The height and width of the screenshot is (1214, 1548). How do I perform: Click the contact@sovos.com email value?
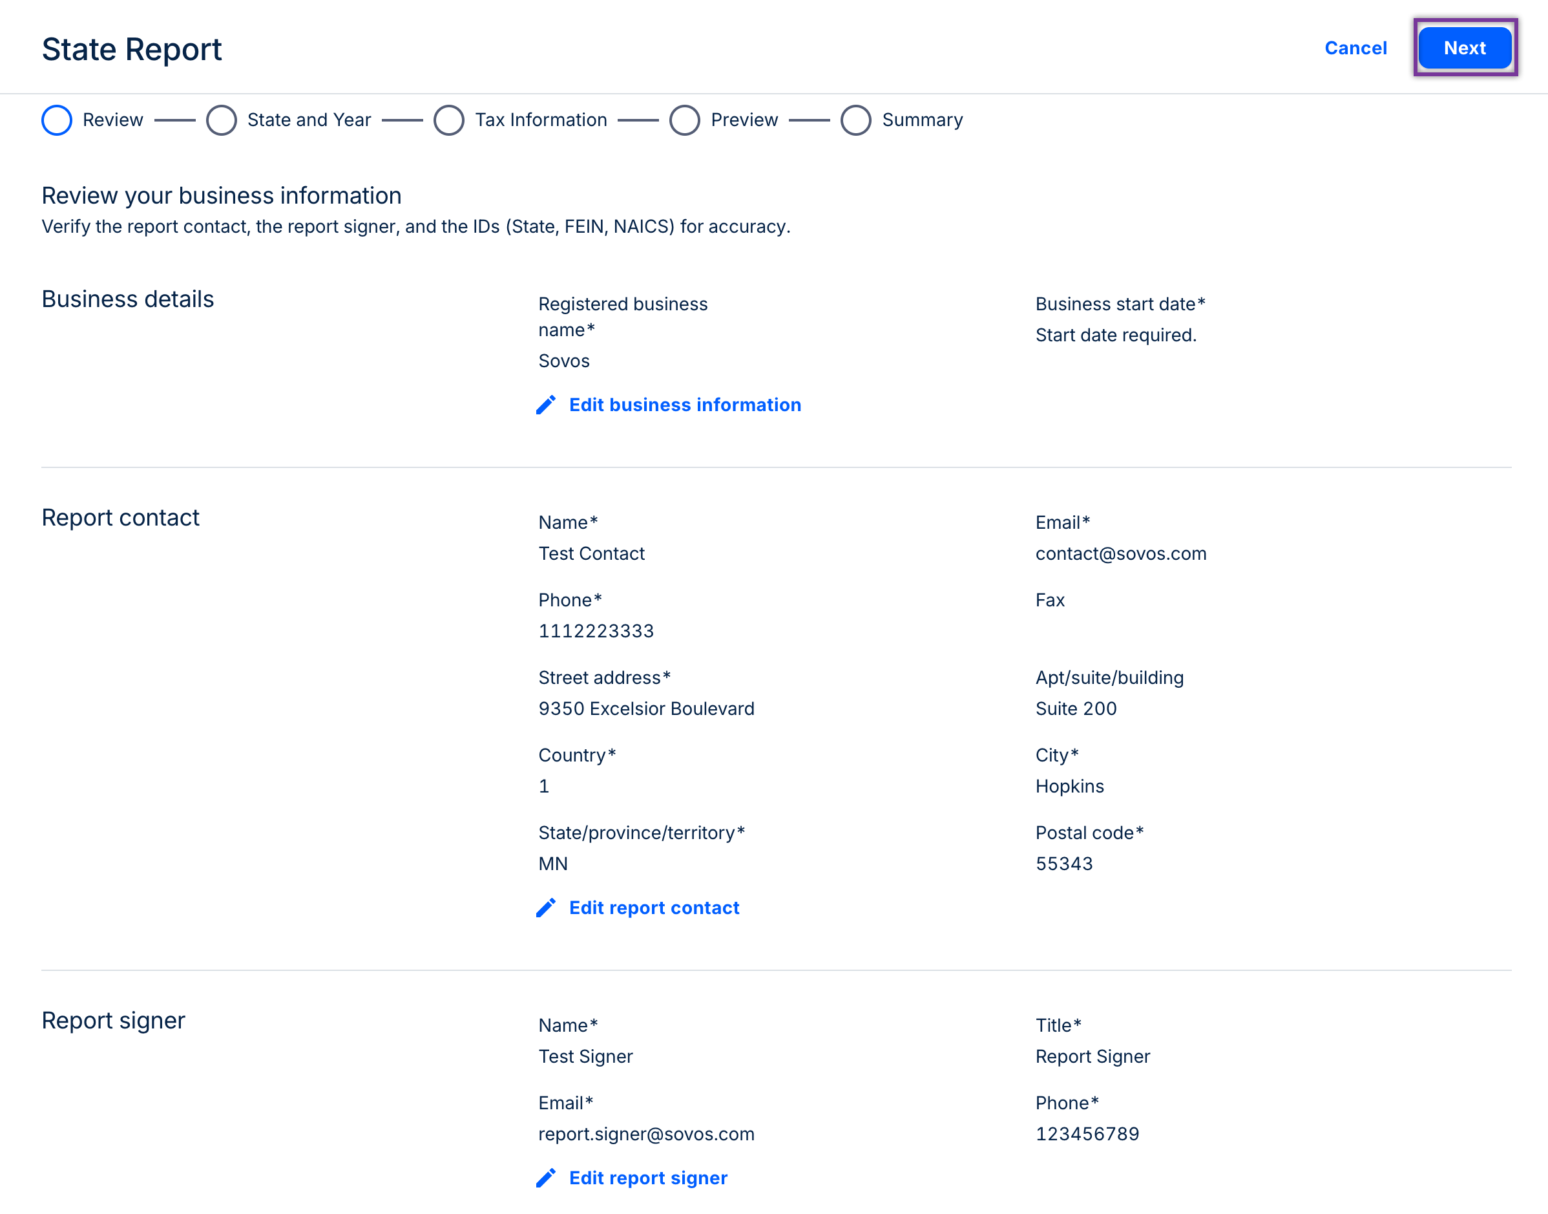(1120, 554)
